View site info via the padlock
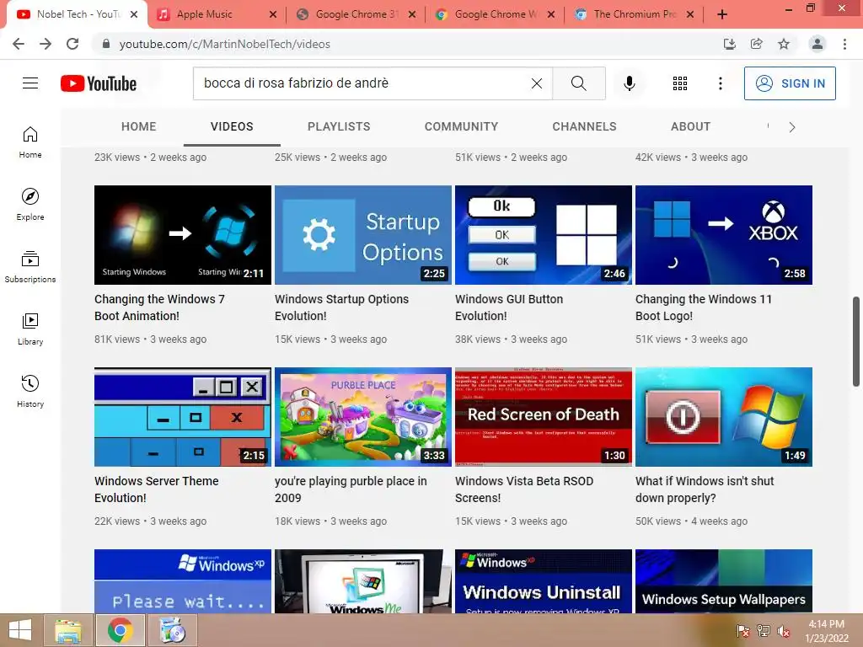Screen dimensions: 863x647 coord(106,44)
